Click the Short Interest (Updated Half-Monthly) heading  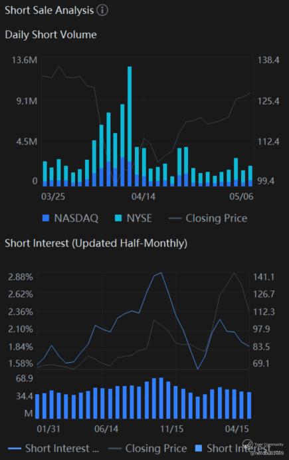[96, 243]
